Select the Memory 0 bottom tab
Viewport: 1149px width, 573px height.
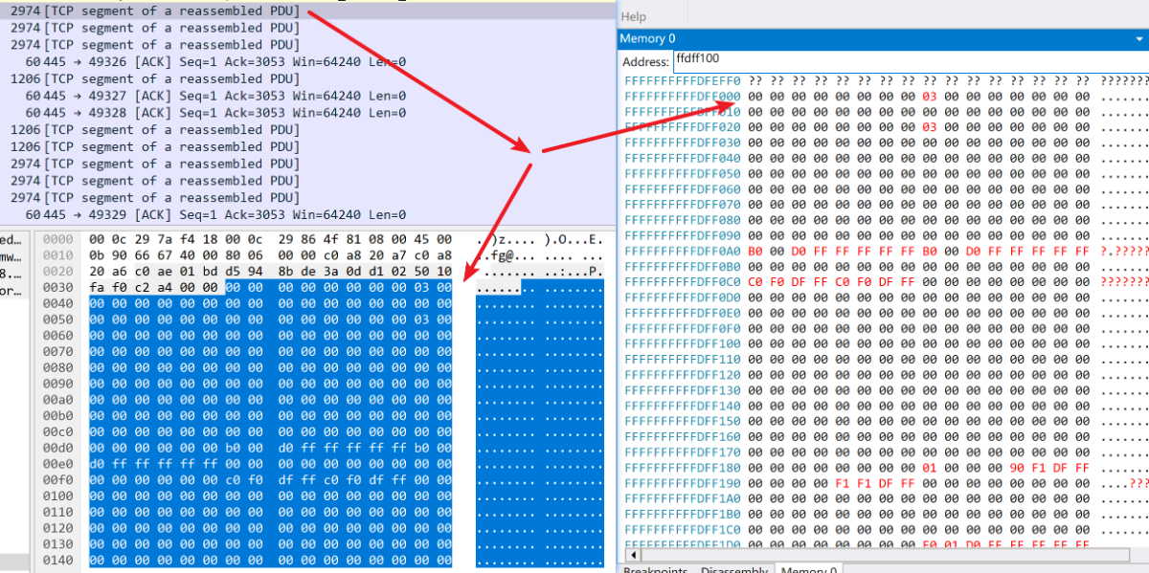coord(809,571)
